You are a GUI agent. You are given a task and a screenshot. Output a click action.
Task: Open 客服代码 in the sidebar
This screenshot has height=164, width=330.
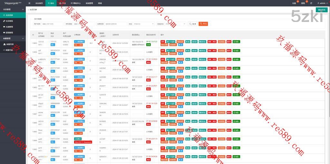pyautogui.click(x=9, y=50)
